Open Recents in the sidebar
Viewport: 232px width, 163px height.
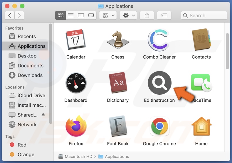pyautogui.click(x=25, y=36)
